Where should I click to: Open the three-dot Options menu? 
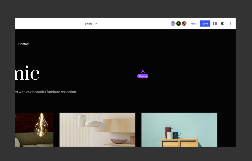[230, 23]
